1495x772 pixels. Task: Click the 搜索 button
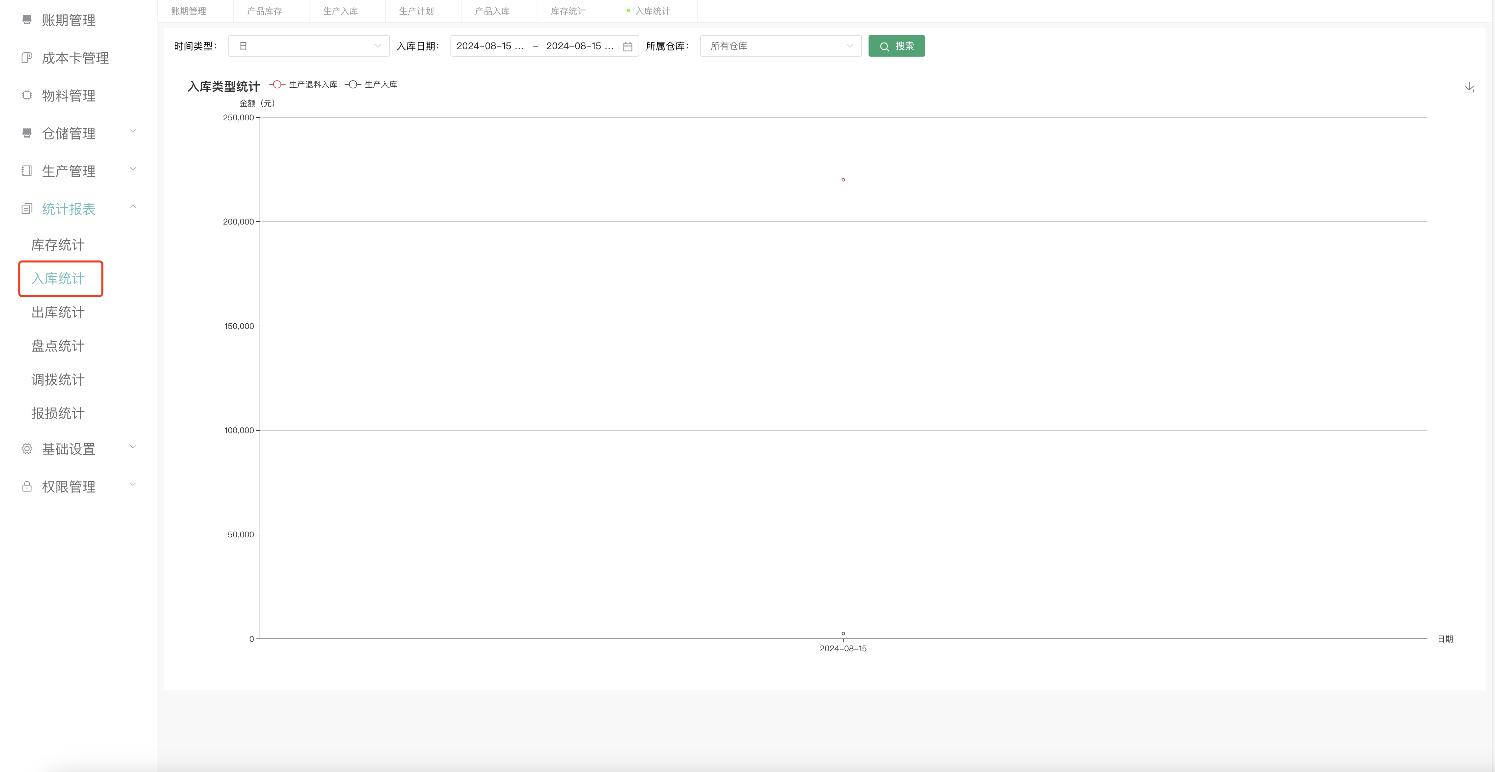896,46
